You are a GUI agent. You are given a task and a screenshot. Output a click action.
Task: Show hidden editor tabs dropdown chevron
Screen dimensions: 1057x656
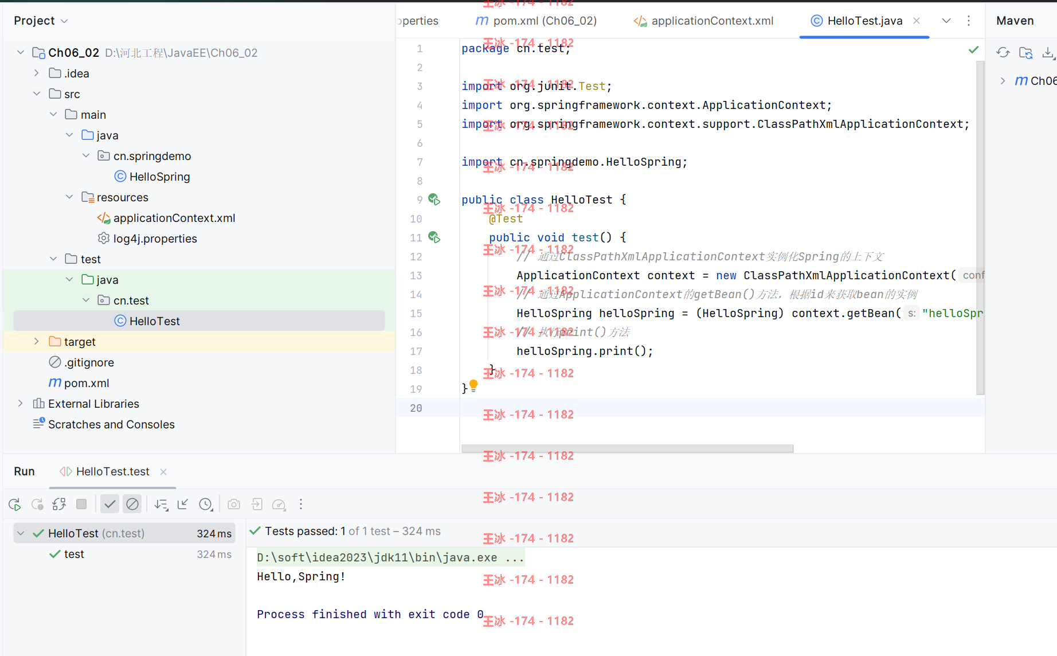coord(946,21)
